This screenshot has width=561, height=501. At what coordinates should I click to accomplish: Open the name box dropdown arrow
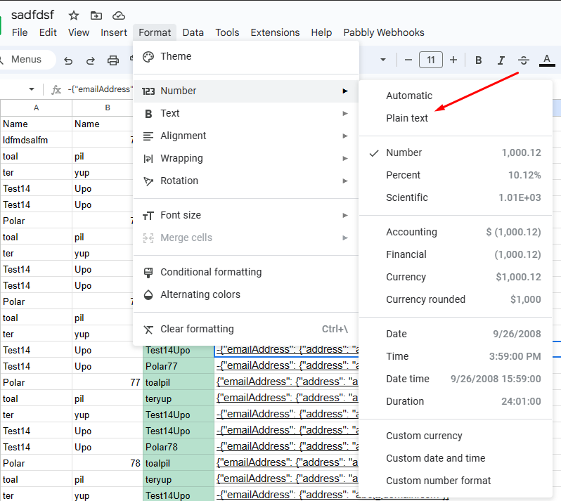click(32, 89)
